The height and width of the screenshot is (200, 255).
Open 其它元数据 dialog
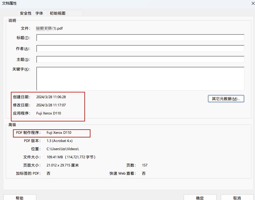[x=226, y=98]
